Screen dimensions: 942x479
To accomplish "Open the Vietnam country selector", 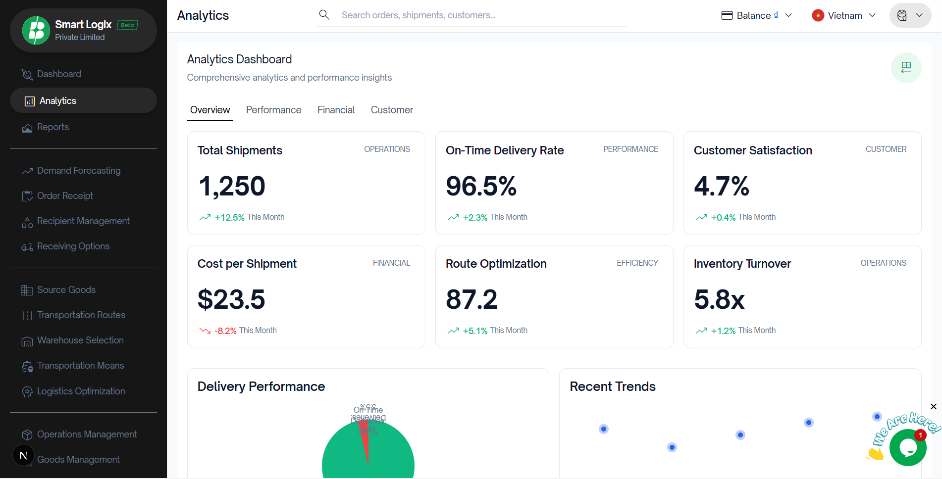I will [844, 15].
